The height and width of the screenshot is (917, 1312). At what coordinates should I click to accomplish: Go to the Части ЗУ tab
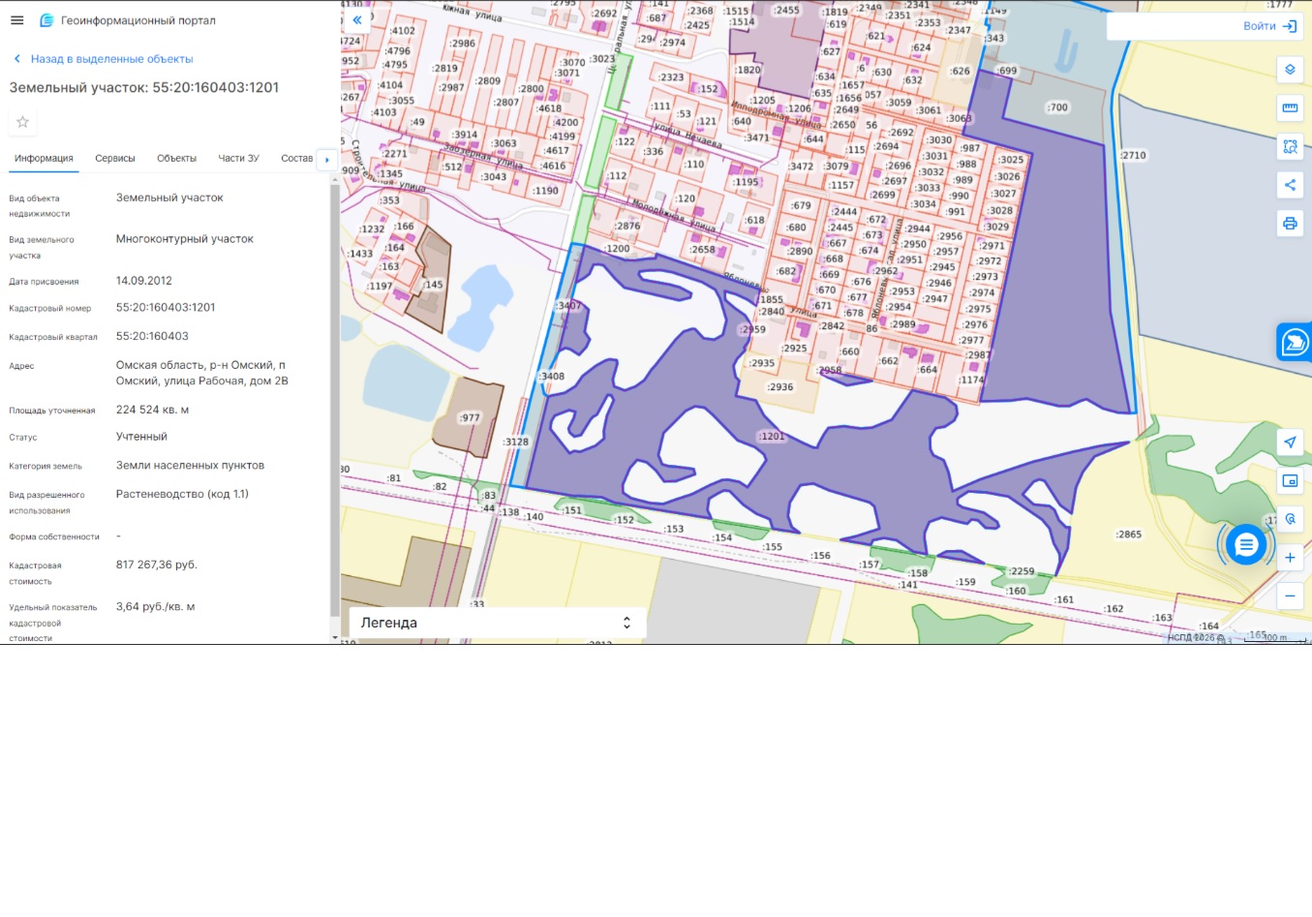(x=238, y=158)
